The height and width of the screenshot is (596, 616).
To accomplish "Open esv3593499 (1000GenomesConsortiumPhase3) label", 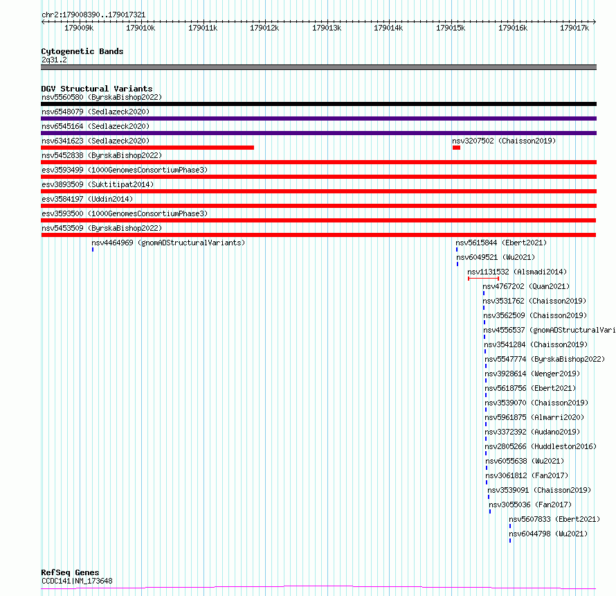I will click(x=125, y=170).
